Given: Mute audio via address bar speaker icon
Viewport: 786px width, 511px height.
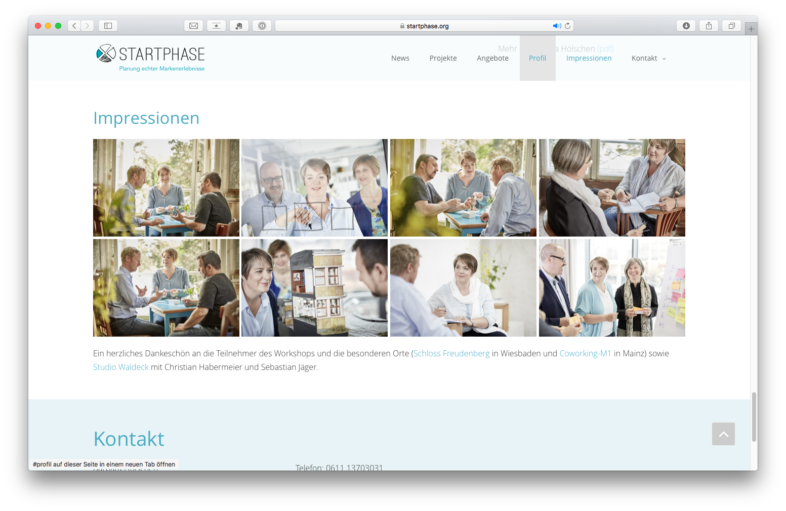Looking at the screenshot, I should click(x=557, y=26).
